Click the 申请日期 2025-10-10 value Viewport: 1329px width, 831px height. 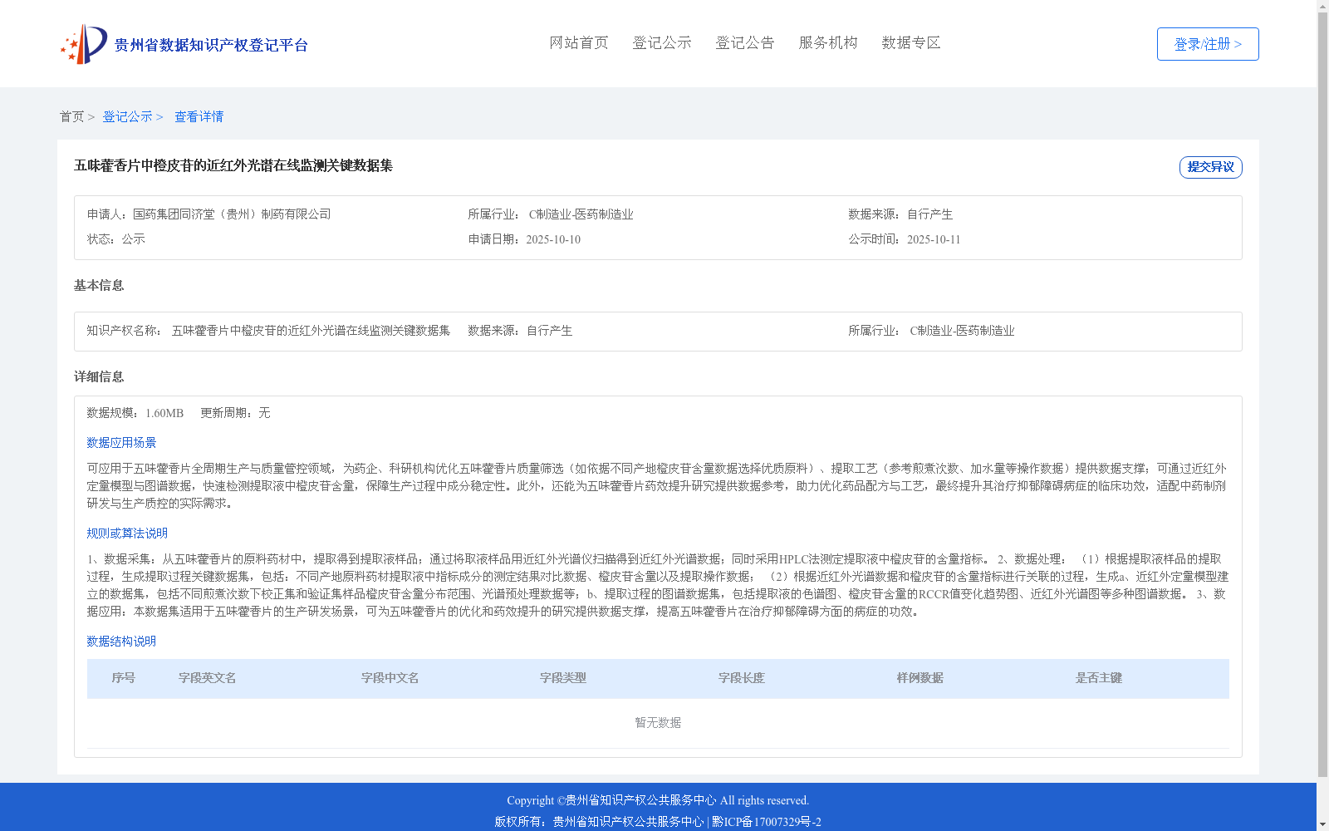point(553,239)
